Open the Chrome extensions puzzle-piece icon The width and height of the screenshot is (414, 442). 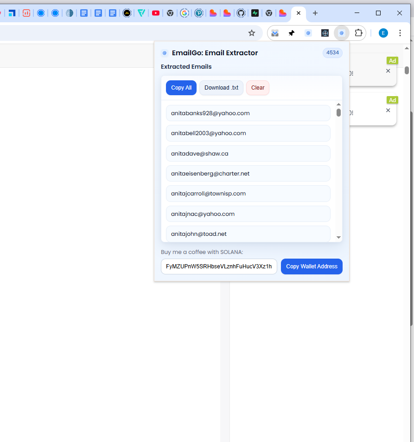[x=358, y=33]
